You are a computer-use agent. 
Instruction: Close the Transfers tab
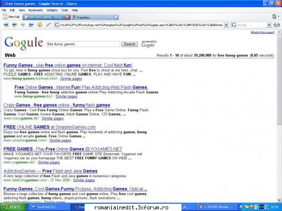click(x=116, y=17)
